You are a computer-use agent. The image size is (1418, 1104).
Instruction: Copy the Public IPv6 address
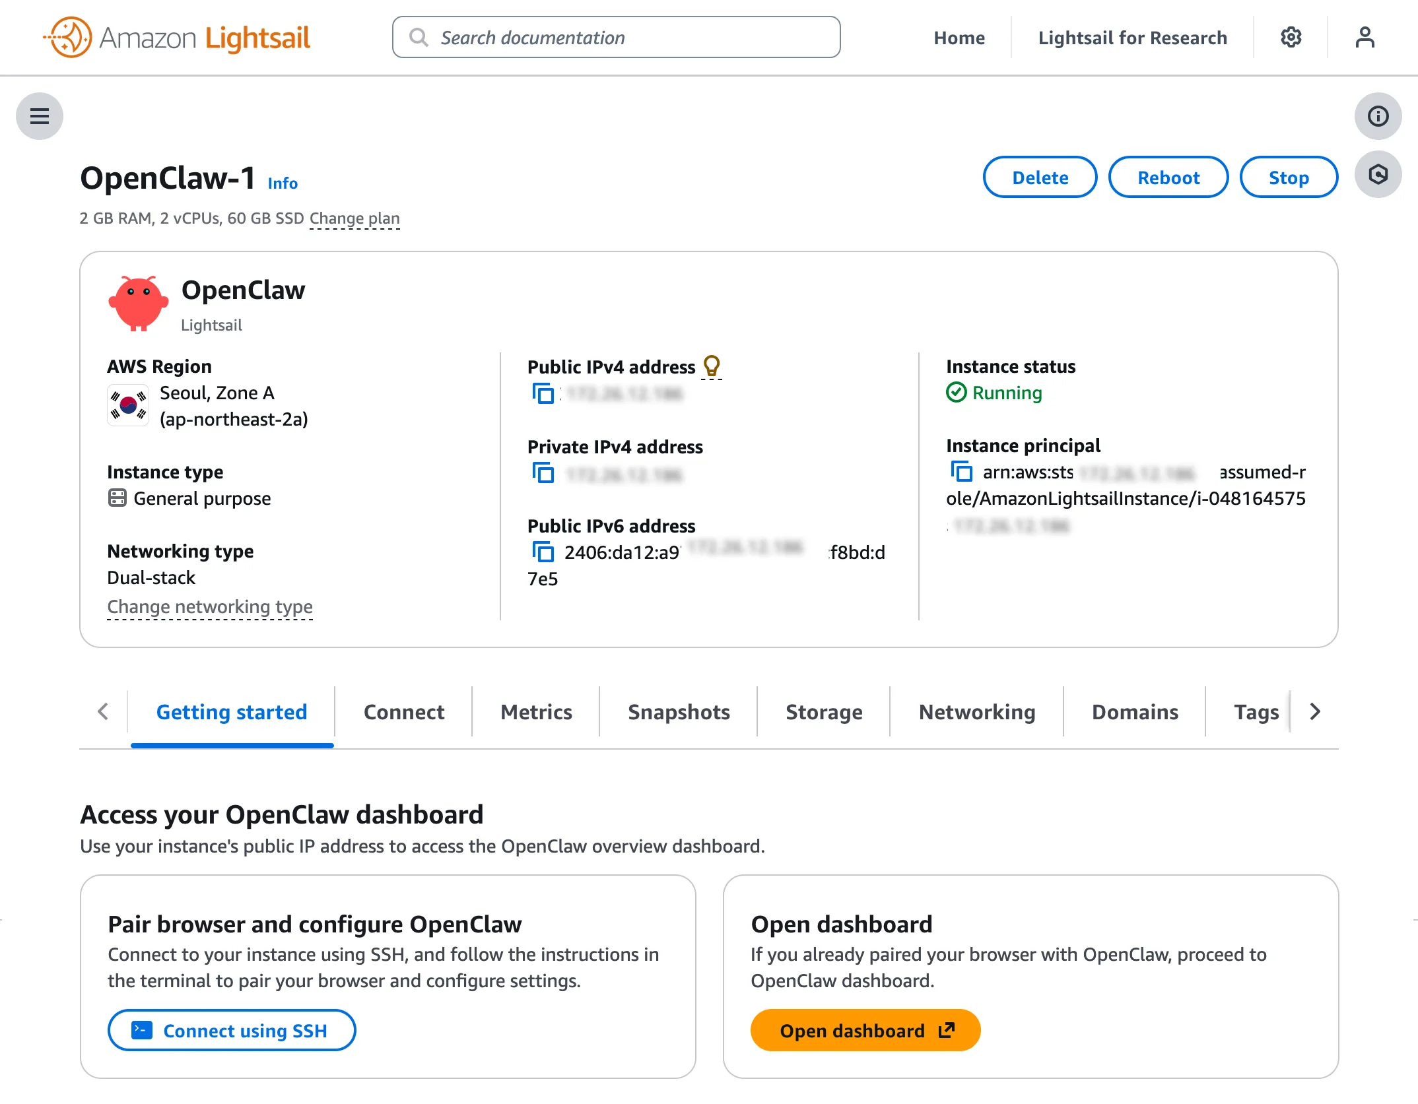coord(543,552)
